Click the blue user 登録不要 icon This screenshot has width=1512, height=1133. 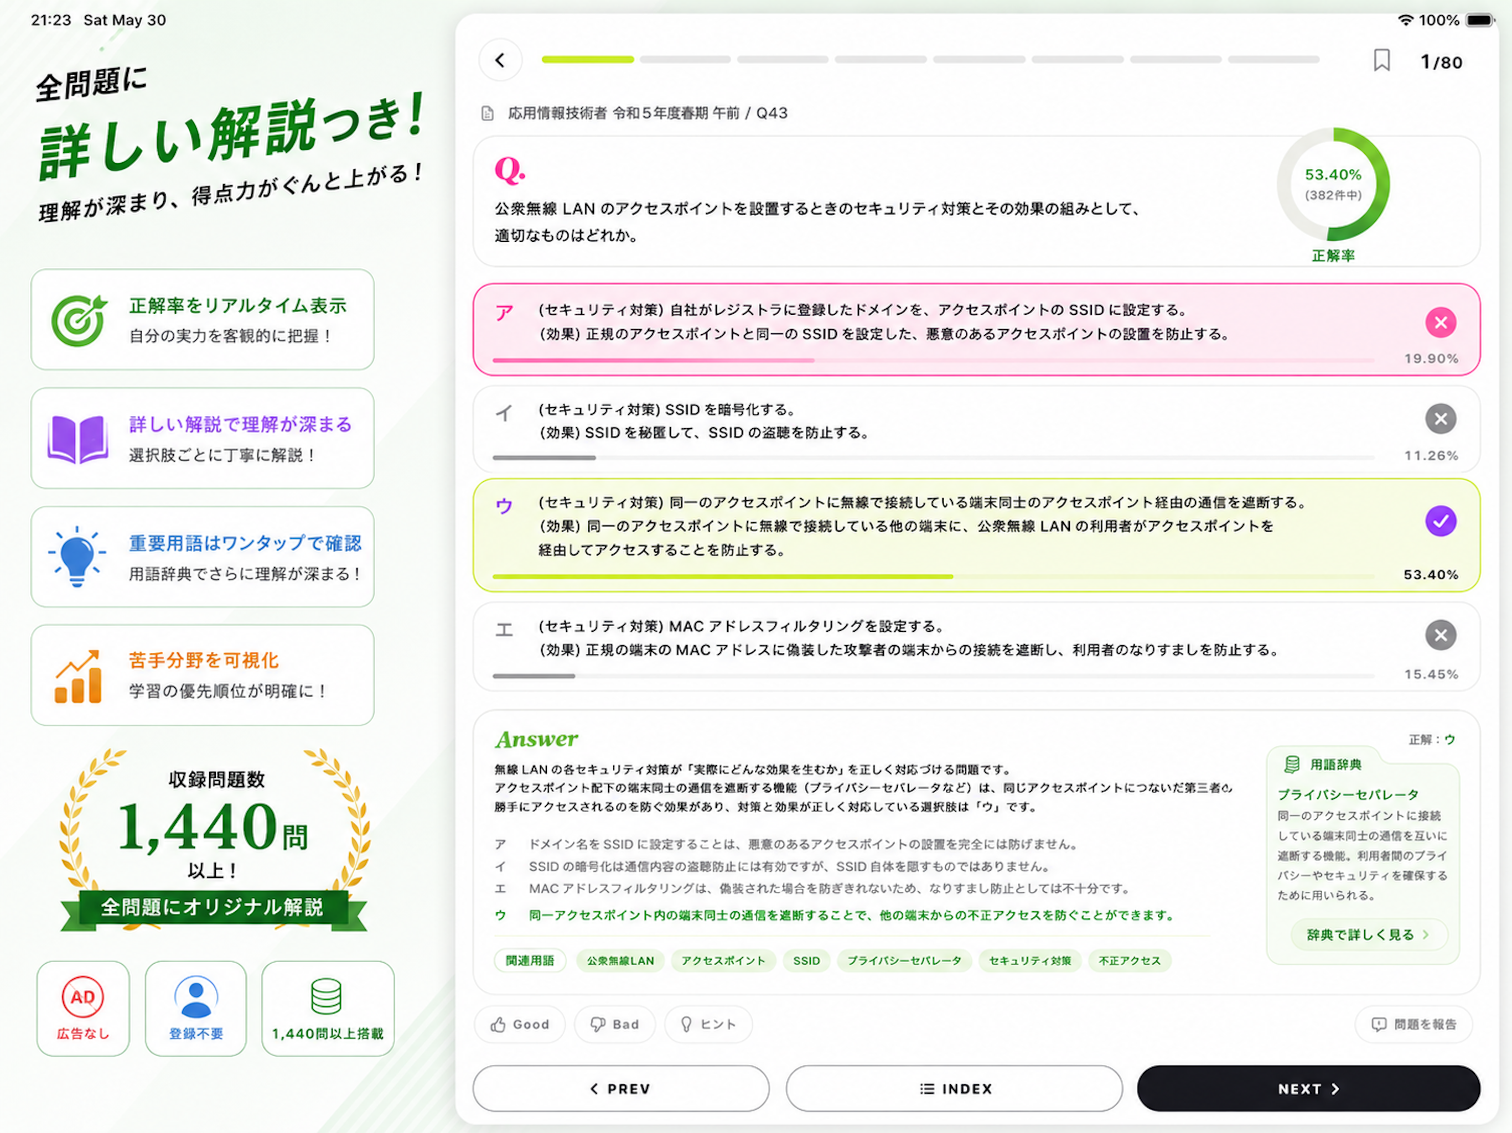click(x=196, y=997)
